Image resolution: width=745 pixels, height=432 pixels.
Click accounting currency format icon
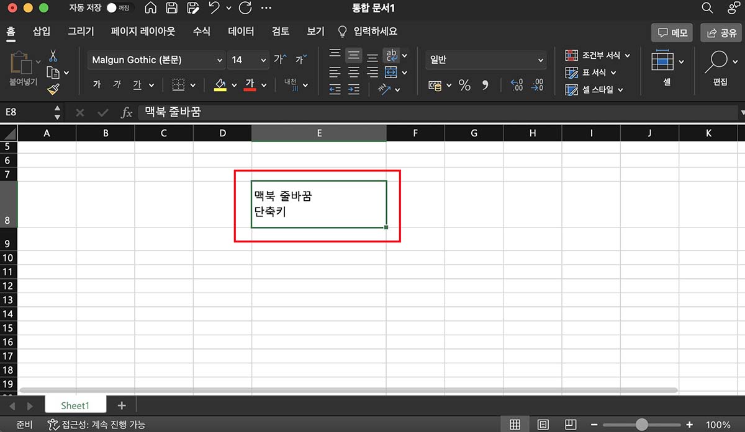(x=435, y=86)
